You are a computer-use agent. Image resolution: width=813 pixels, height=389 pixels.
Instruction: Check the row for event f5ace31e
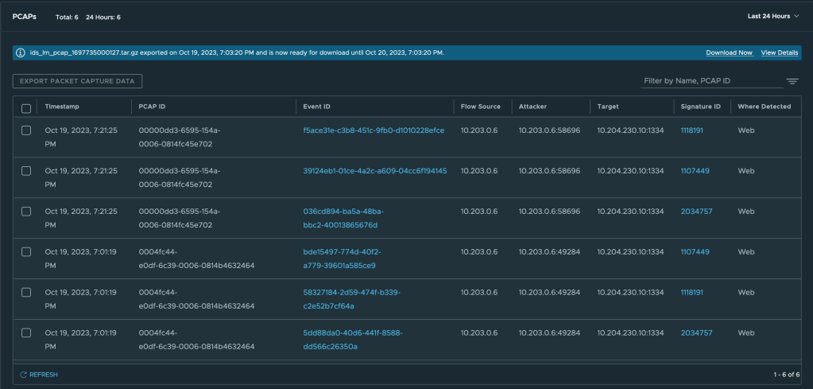point(26,130)
